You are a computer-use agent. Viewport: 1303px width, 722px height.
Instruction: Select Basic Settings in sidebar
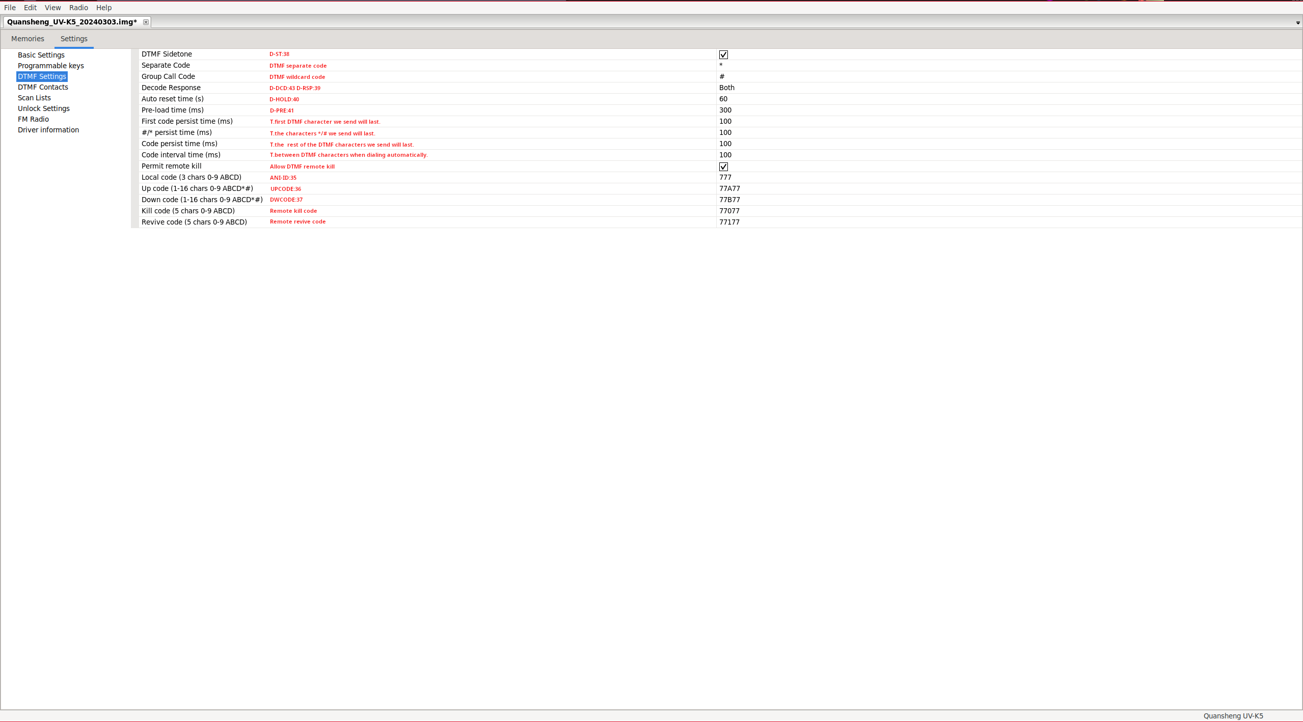[41, 55]
